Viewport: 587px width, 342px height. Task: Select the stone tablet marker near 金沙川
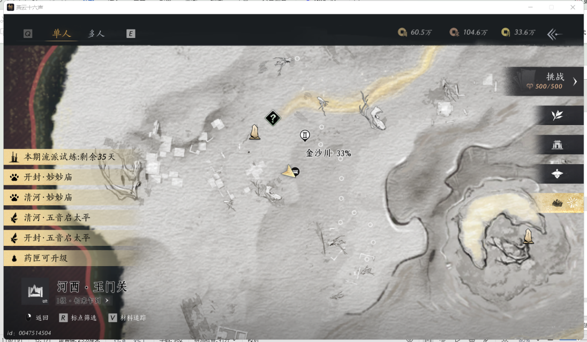(x=255, y=132)
